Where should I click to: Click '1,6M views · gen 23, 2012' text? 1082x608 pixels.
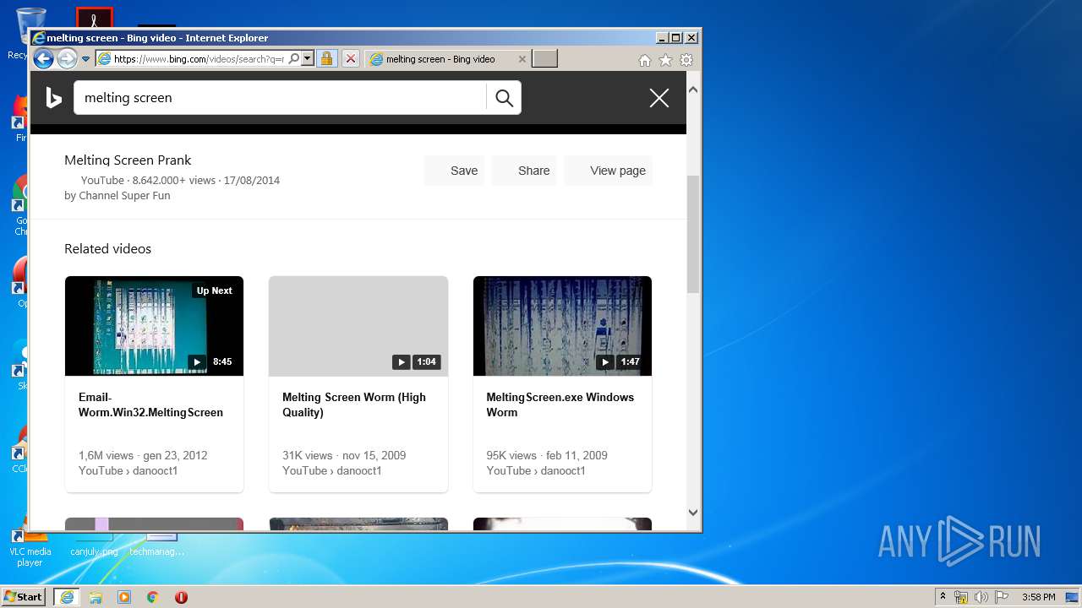point(143,455)
